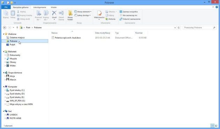Click the search magnifier icon

coord(214,28)
